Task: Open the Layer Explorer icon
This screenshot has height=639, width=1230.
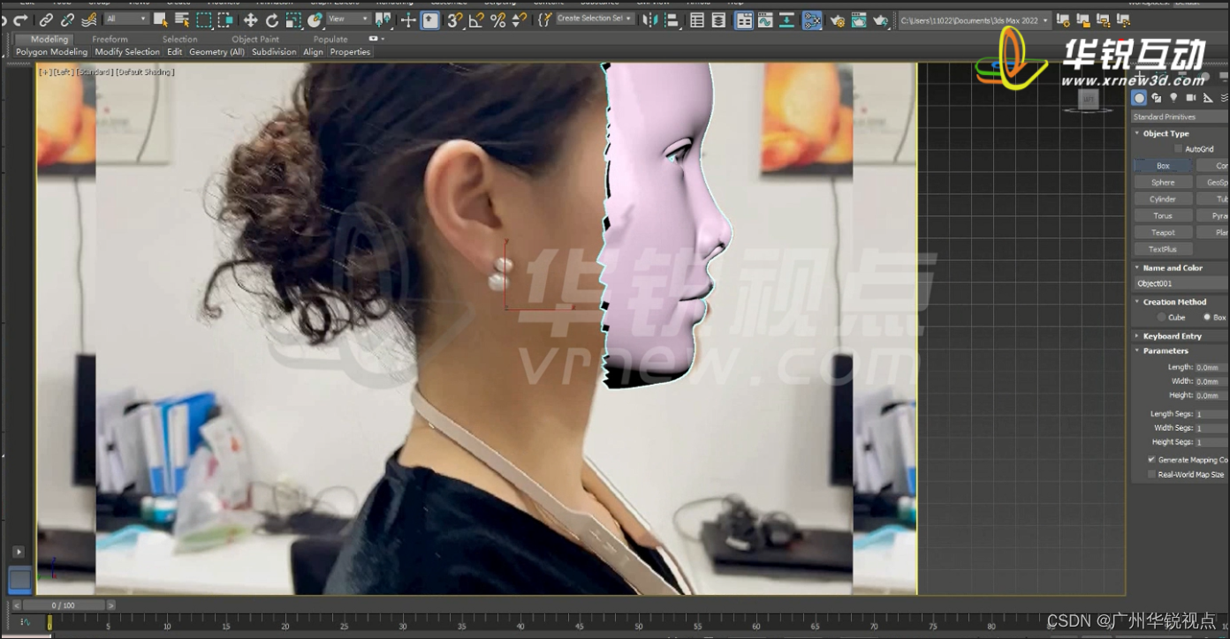Action: coord(718,19)
